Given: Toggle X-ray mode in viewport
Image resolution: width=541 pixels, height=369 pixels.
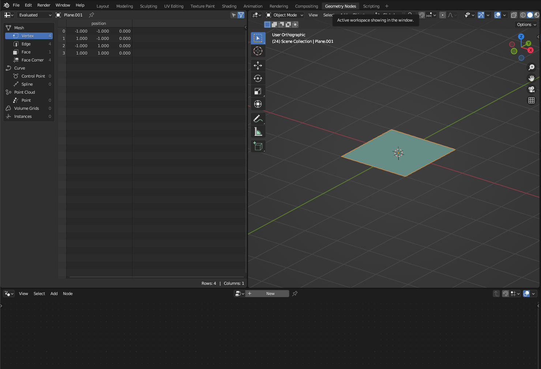Looking at the screenshot, I should 514,15.
